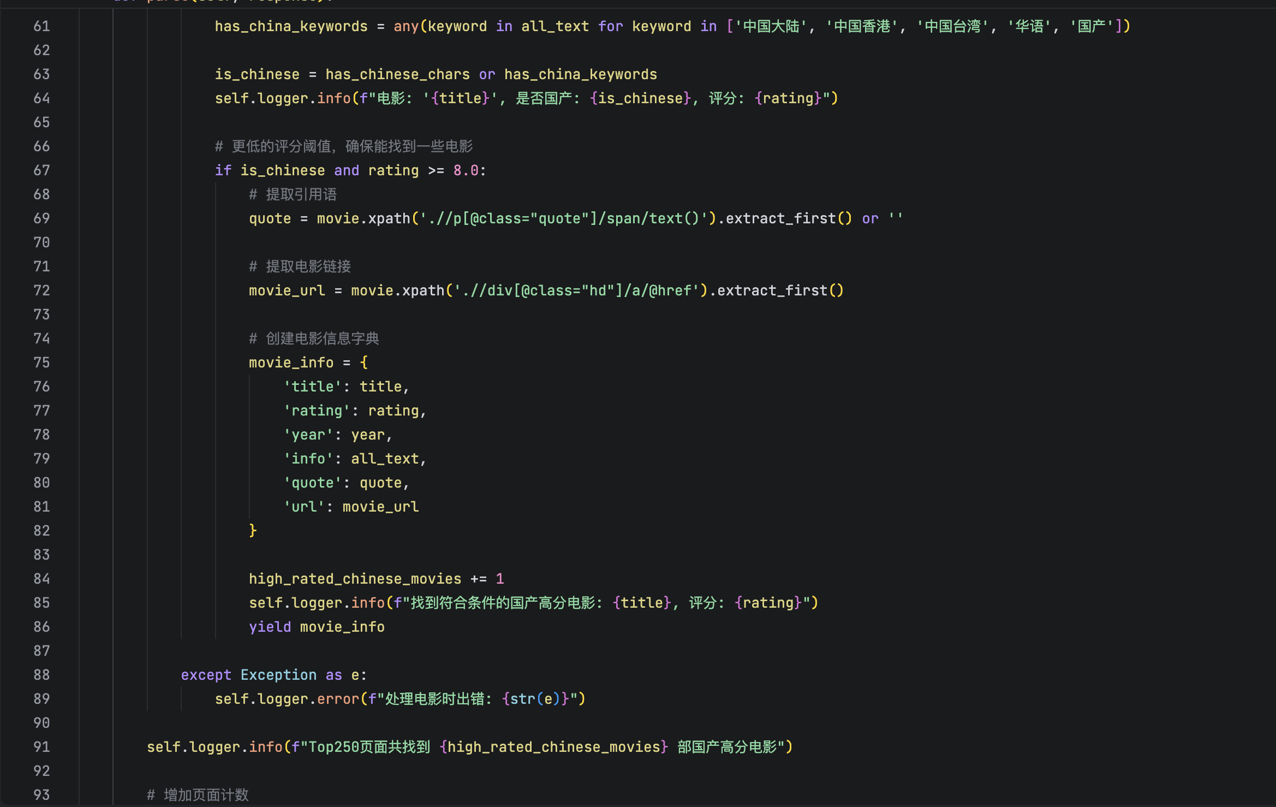
Task: Click 'has_chinese_chars' variable on line 63
Action: [x=397, y=74]
